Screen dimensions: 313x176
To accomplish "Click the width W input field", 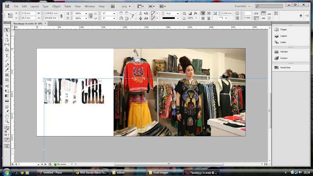I will pos(51,13).
